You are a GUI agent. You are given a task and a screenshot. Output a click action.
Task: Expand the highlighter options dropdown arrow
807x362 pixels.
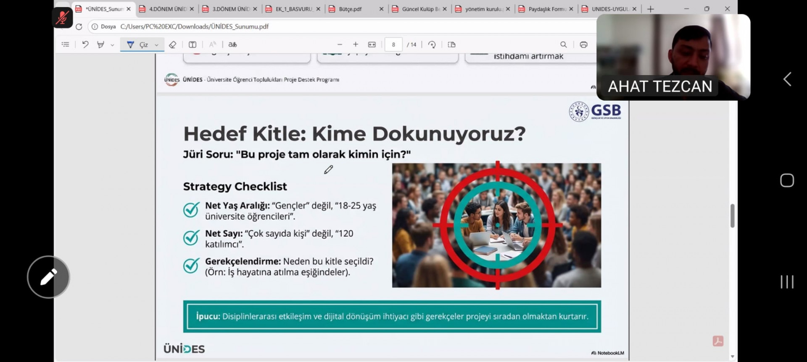(x=112, y=45)
